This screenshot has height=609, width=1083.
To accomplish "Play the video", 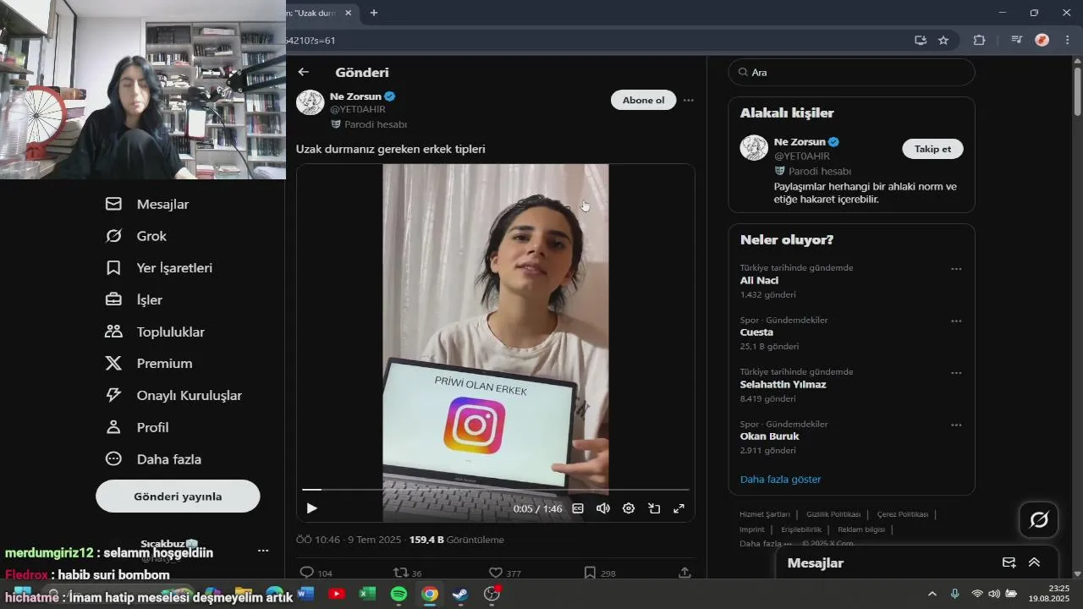I will coord(311,508).
